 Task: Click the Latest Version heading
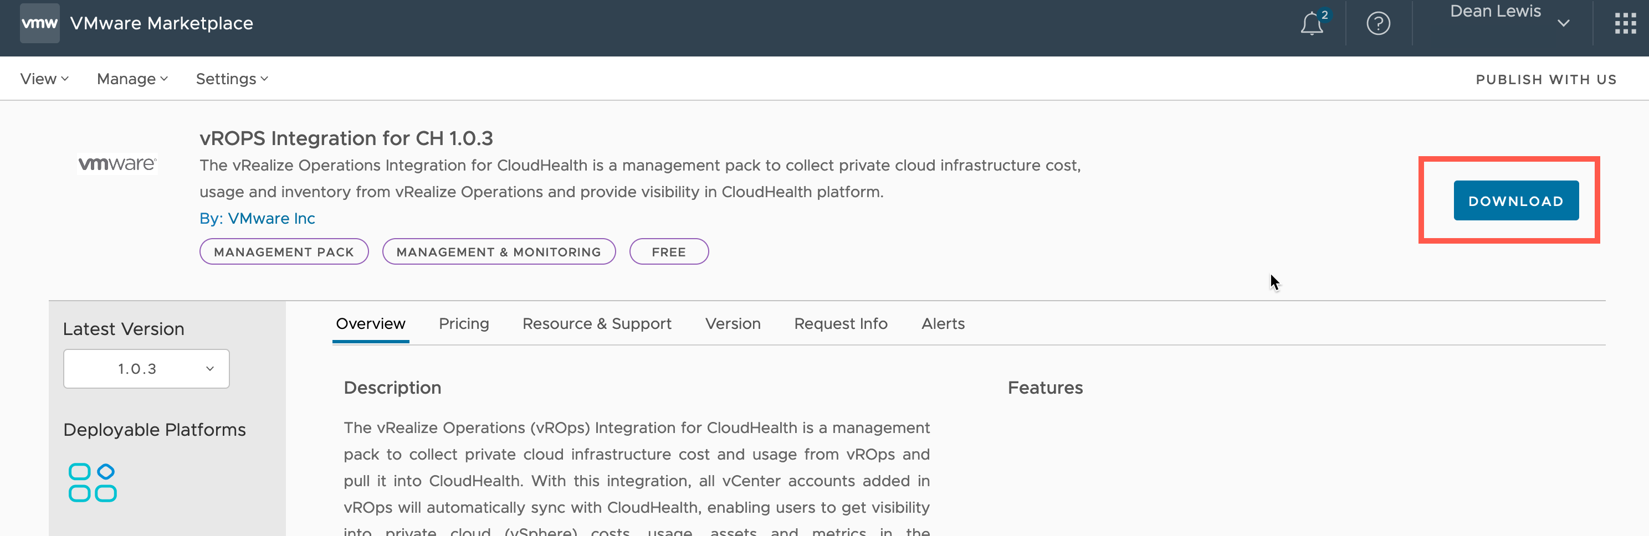point(124,329)
